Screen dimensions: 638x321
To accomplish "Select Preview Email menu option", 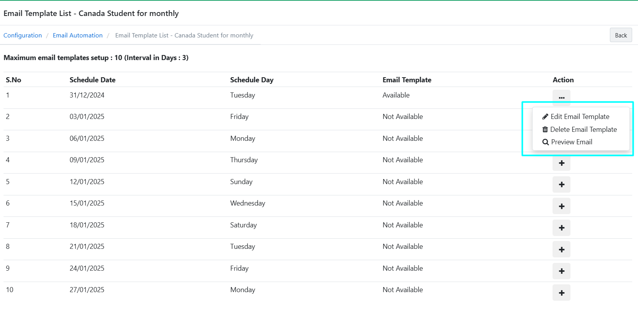I will (571, 142).
